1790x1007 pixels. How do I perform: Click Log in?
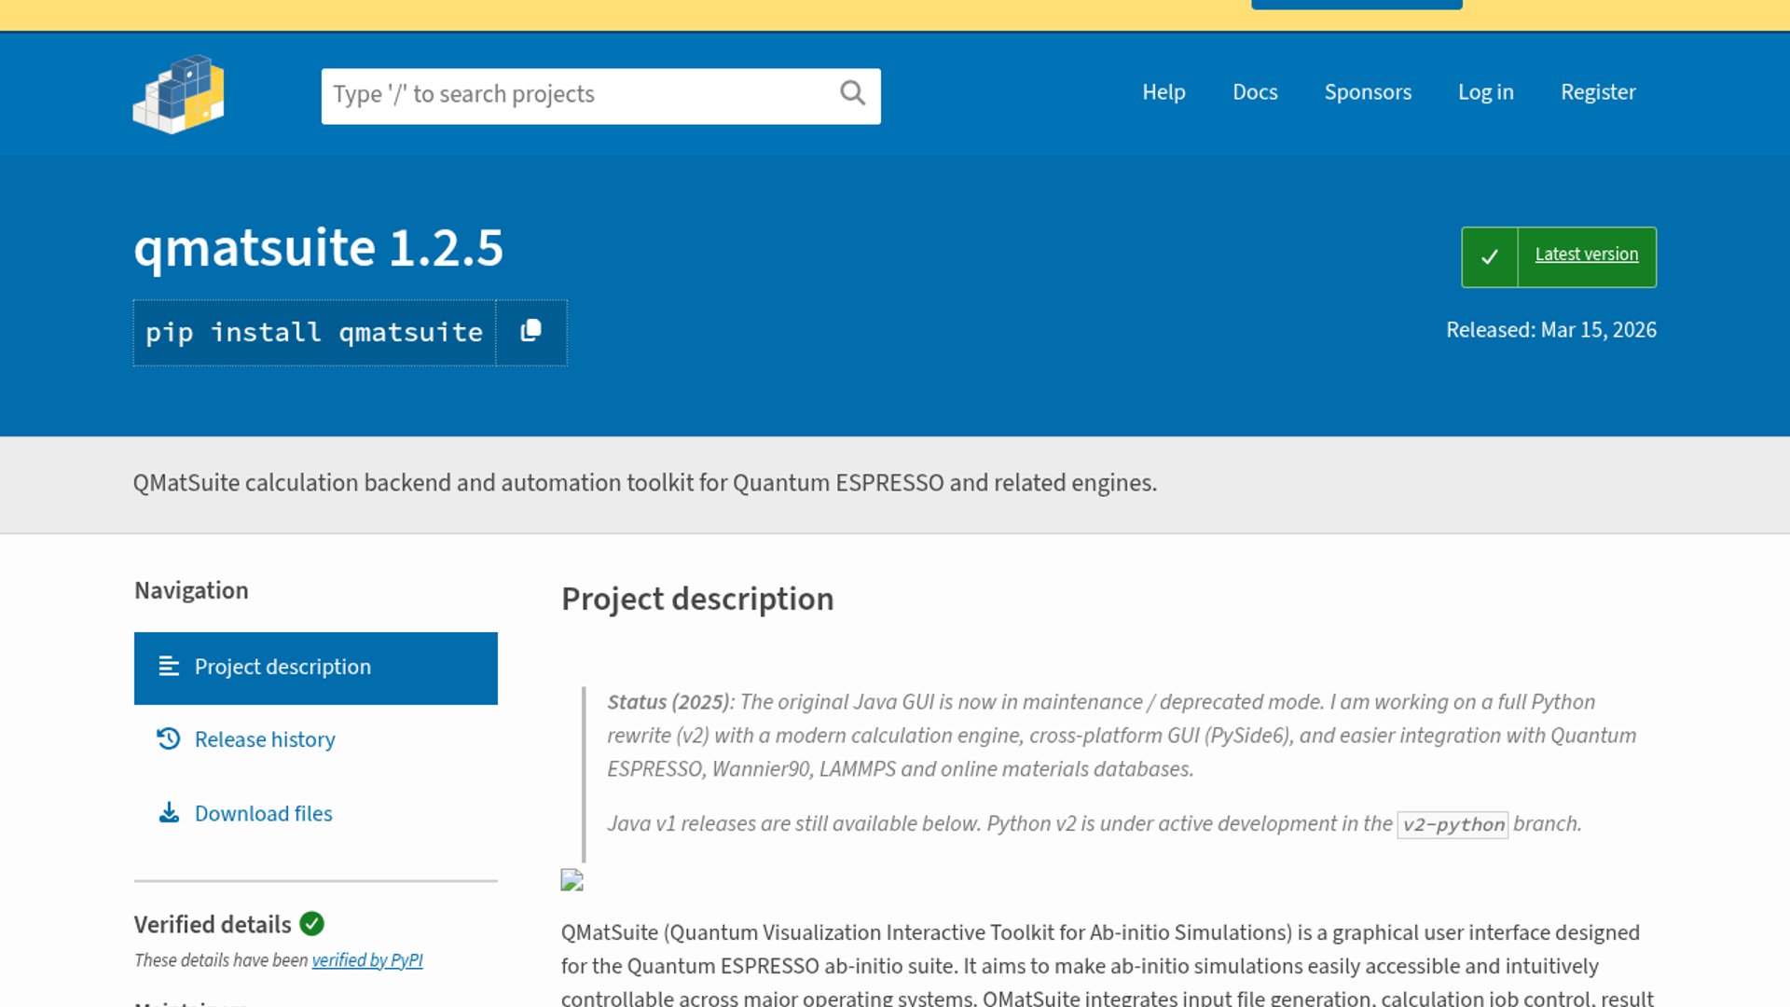point(1485,92)
